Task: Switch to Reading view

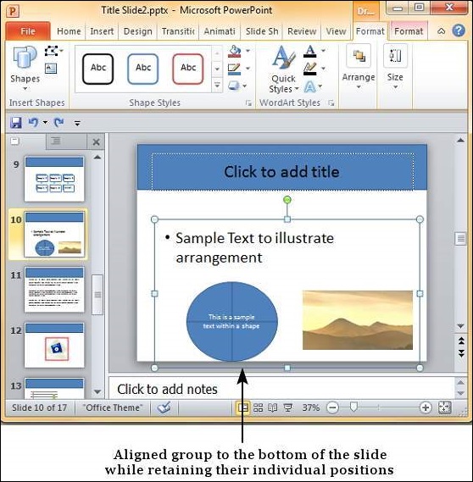Action: 272,408
